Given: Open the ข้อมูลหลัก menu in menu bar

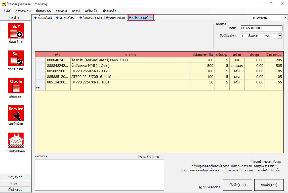Looking at the screenshot, I should point(43,11).
